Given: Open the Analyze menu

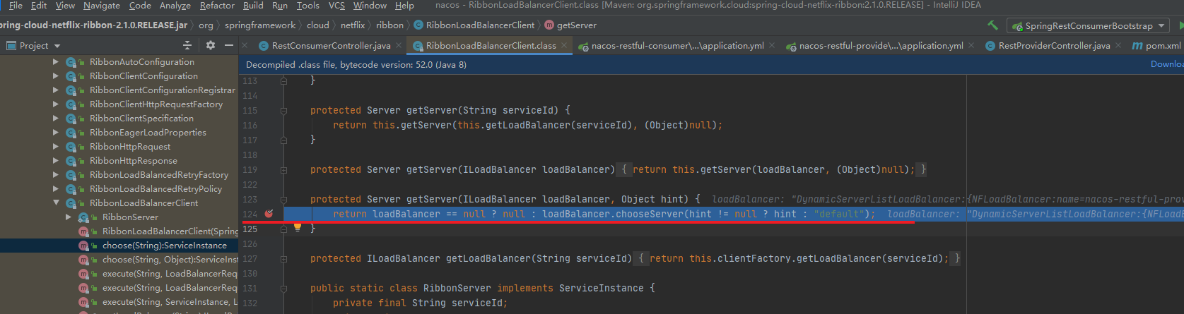Looking at the screenshot, I should 175,5.
